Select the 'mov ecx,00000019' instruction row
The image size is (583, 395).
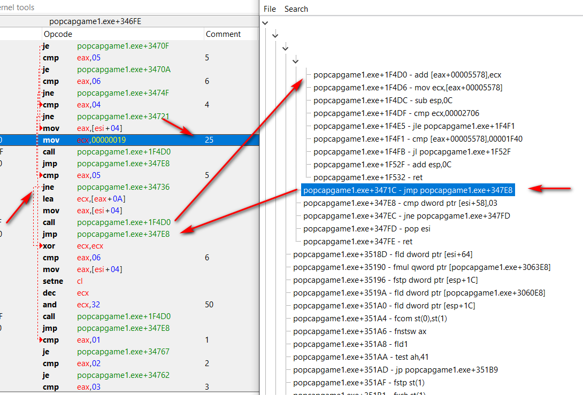[x=129, y=140]
